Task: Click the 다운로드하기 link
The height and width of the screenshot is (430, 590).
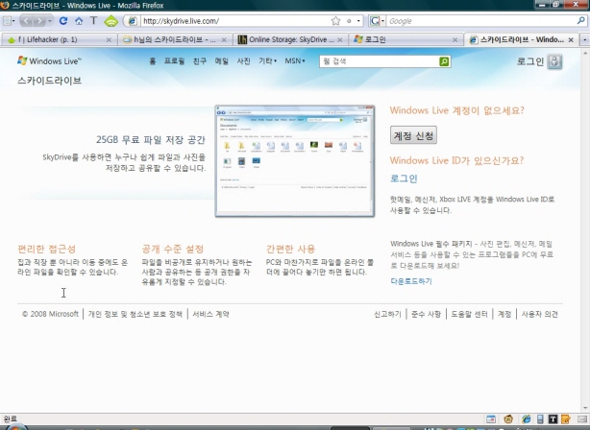Action: [411, 281]
